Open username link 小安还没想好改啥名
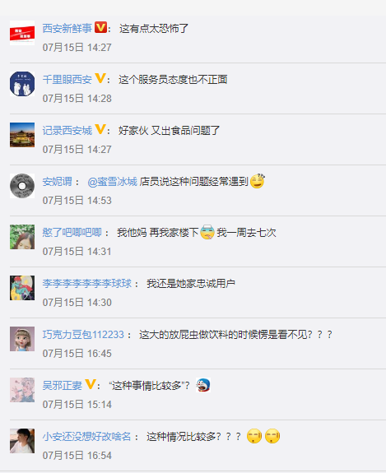Image resolution: width=386 pixels, height=473 pixels. point(86,437)
